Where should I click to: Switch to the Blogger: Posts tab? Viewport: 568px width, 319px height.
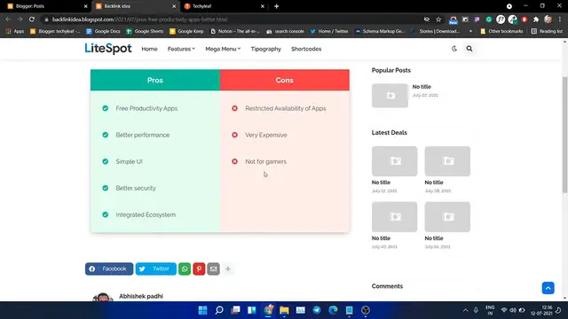47,6
